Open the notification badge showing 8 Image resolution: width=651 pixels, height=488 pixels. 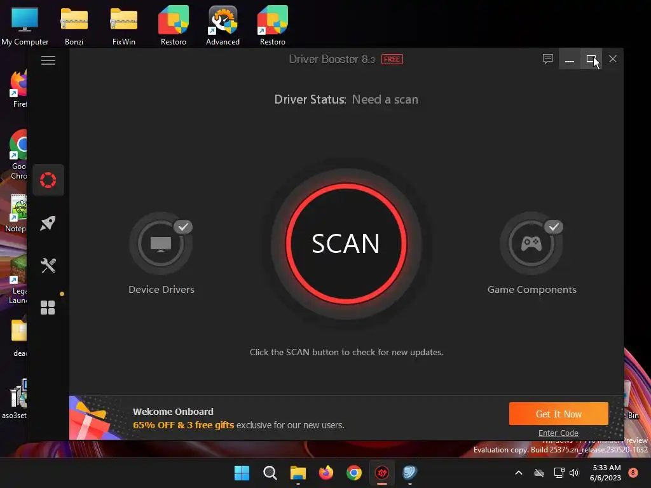click(x=633, y=473)
